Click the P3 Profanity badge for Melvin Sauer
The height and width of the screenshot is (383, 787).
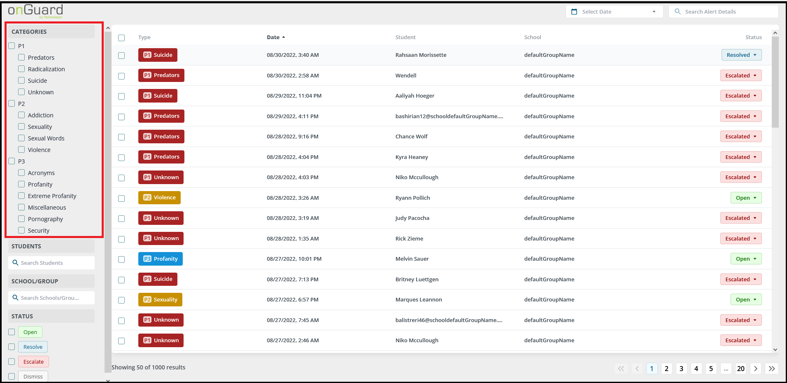pyautogui.click(x=161, y=259)
